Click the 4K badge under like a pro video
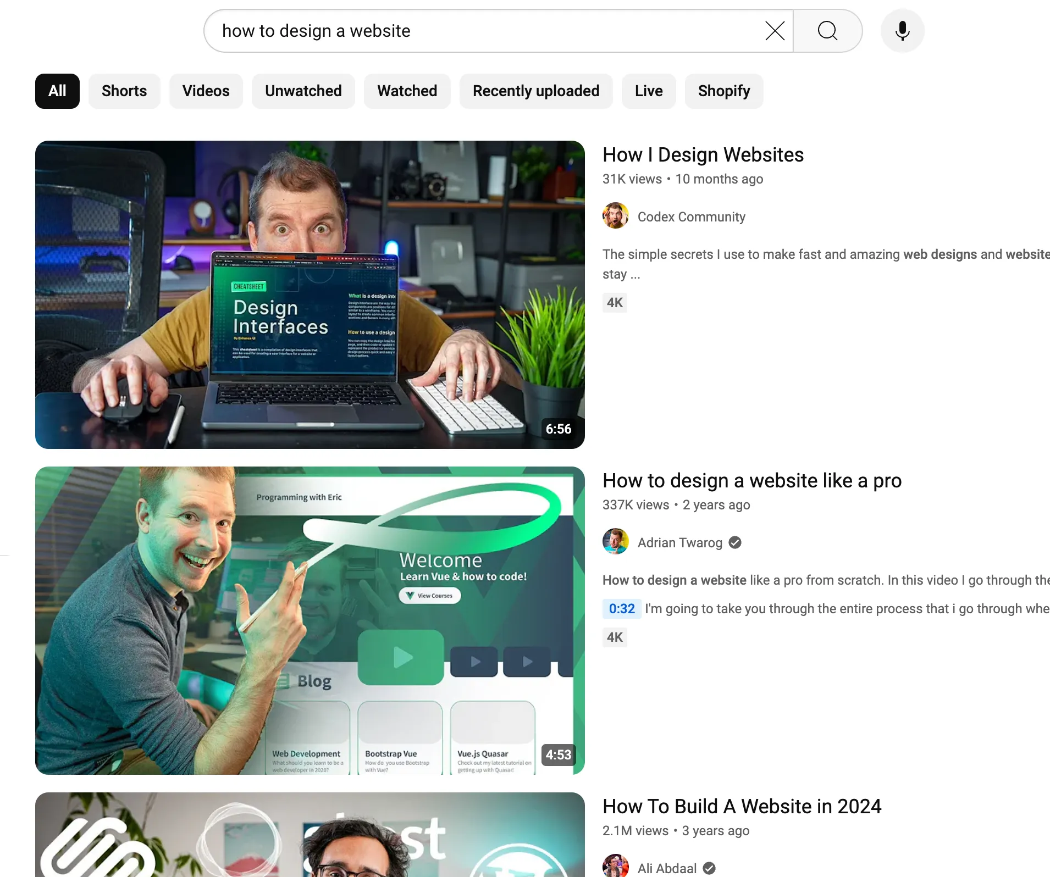1050x877 pixels. [615, 637]
